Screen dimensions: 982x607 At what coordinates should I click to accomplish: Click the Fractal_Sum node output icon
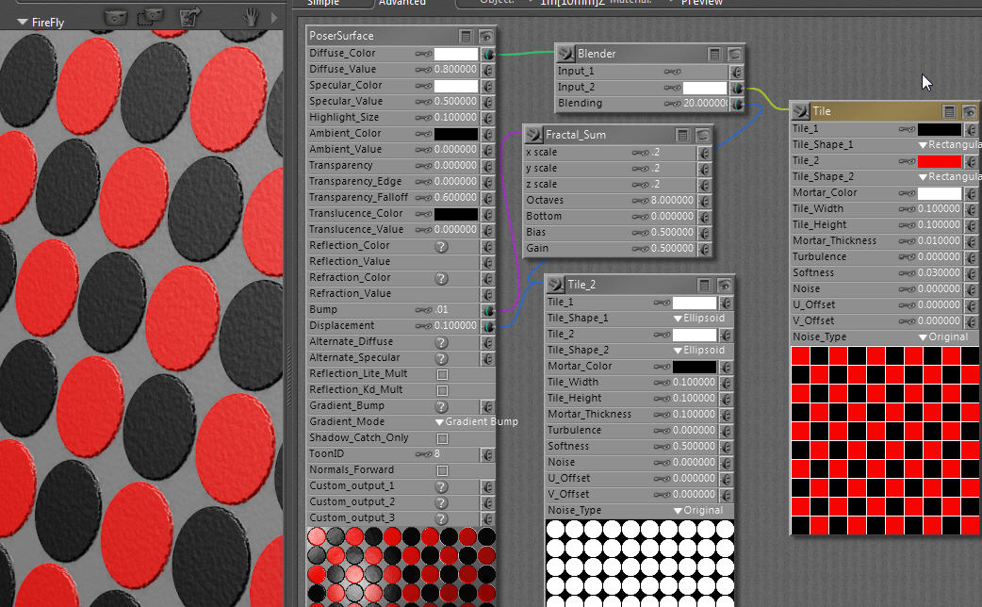pyautogui.click(x=535, y=135)
